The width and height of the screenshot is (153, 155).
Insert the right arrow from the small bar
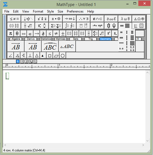point(37,34)
